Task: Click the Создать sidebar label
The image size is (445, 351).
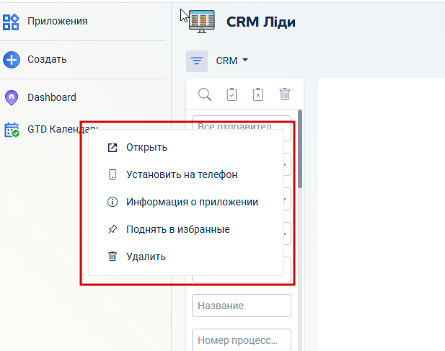Action: coord(47,59)
